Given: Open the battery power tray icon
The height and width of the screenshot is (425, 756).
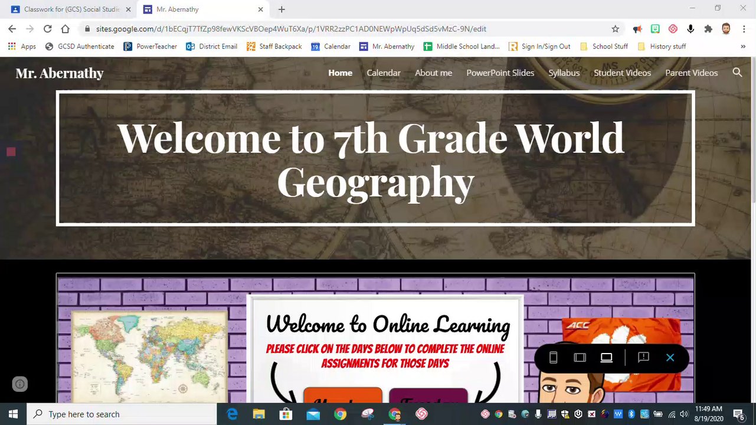Looking at the screenshot, I should point(658,414).
